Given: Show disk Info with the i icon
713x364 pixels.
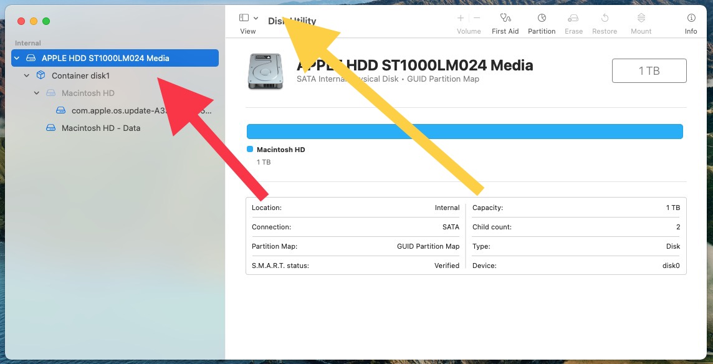Looking at the screenshot, I should (x=691, y=18).
